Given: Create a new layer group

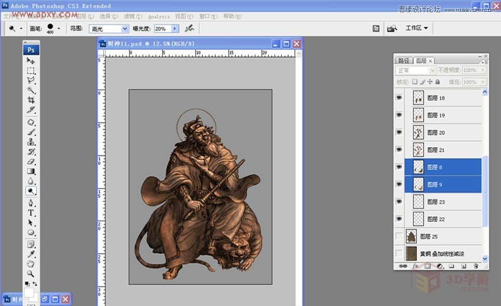Looking at the screenshot, I should tap(451, 266).
